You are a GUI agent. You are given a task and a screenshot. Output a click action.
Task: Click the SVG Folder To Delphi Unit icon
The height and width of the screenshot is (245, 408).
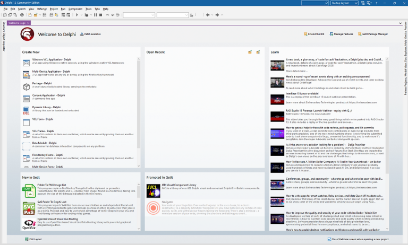point(29,208)
